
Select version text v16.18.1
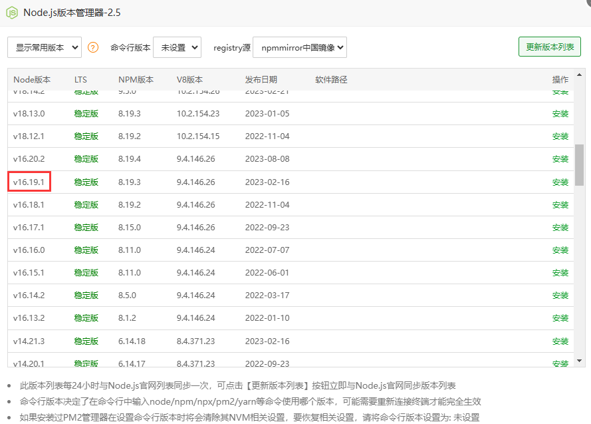(x=29, y=205)
